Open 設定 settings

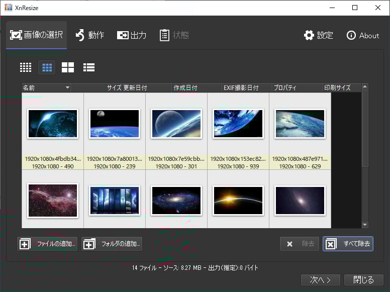pyautogui.click(x=318, y=35)
